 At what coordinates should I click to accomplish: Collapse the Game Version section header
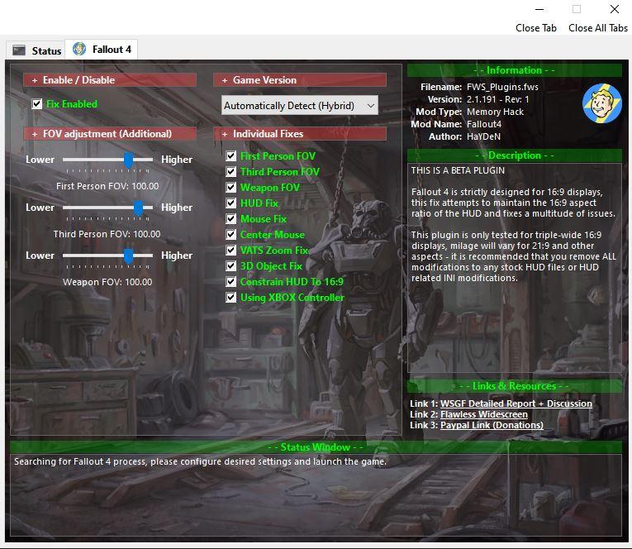pos(299,80)
